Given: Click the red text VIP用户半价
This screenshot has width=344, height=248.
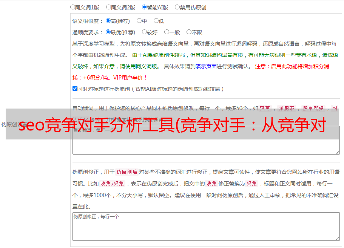Looking at the screenshot, I should point(128,78).
